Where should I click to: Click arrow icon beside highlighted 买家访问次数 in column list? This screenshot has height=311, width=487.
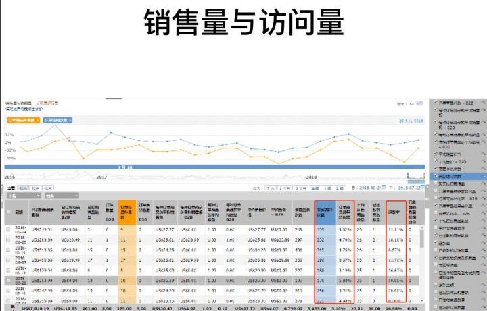pos(484,176)
